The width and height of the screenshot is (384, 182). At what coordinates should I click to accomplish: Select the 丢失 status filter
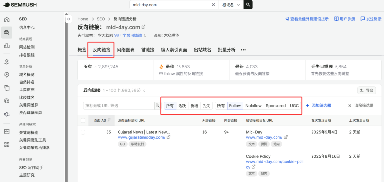click(x=206, y=106)
